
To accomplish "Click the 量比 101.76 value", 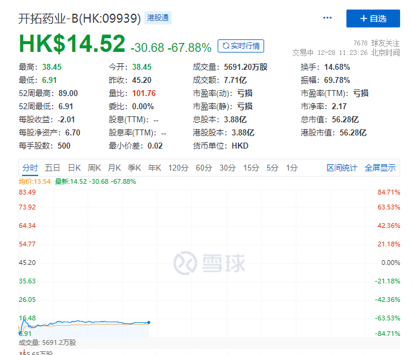I will pos(144,93).
